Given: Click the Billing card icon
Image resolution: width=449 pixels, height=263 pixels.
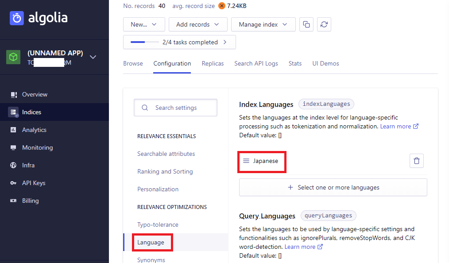Looking at the screenshot, I should point(13,201).
